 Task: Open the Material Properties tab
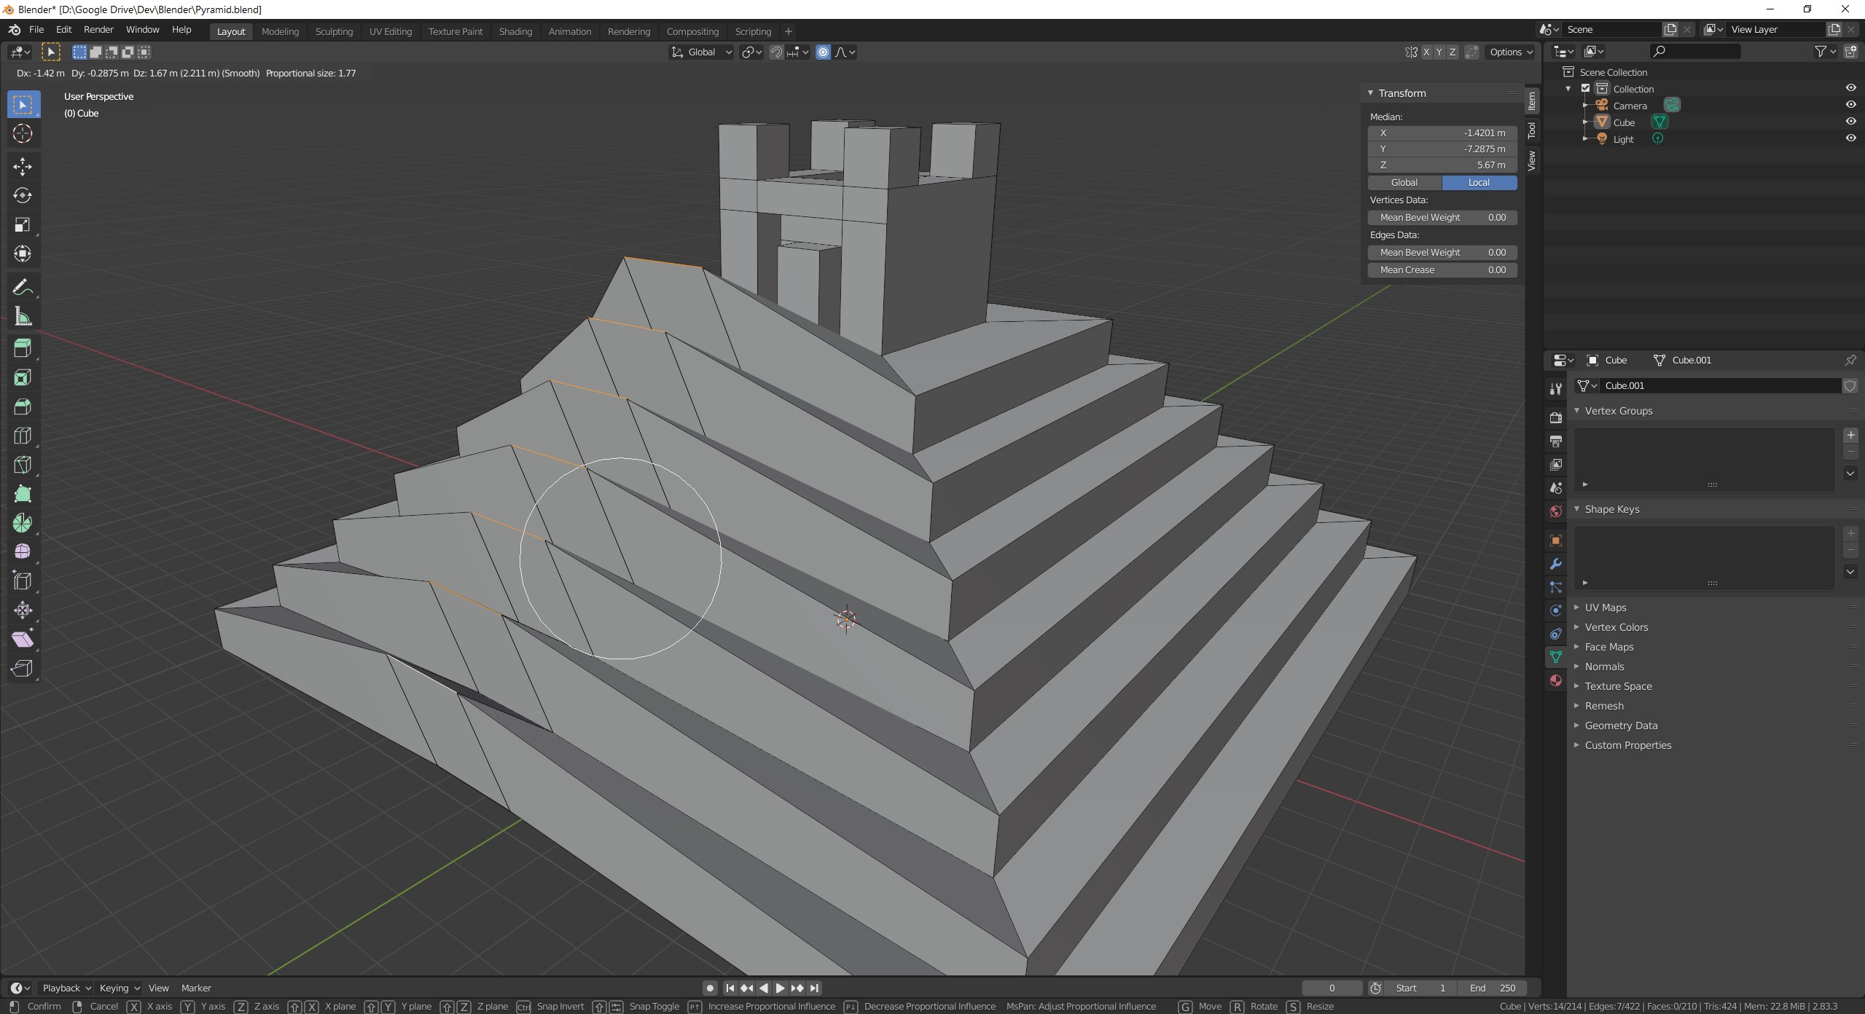[x=1555, y=680]
